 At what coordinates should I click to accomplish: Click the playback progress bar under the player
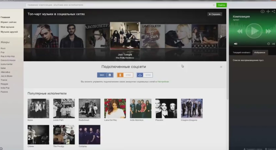click(253, 47)
